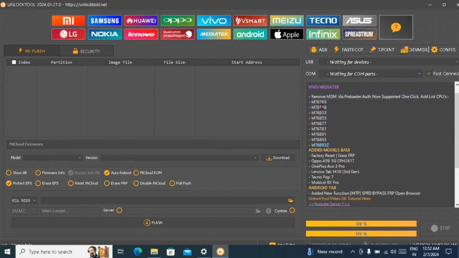459x258 pixels.
Task: Open the MiCloud Firmware Version dropdown
Action: point(179,158)
